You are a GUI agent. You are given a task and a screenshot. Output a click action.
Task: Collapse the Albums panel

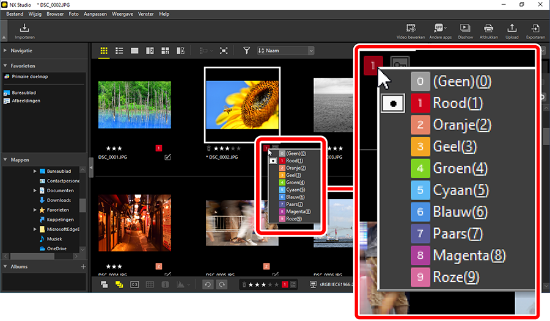5,266
